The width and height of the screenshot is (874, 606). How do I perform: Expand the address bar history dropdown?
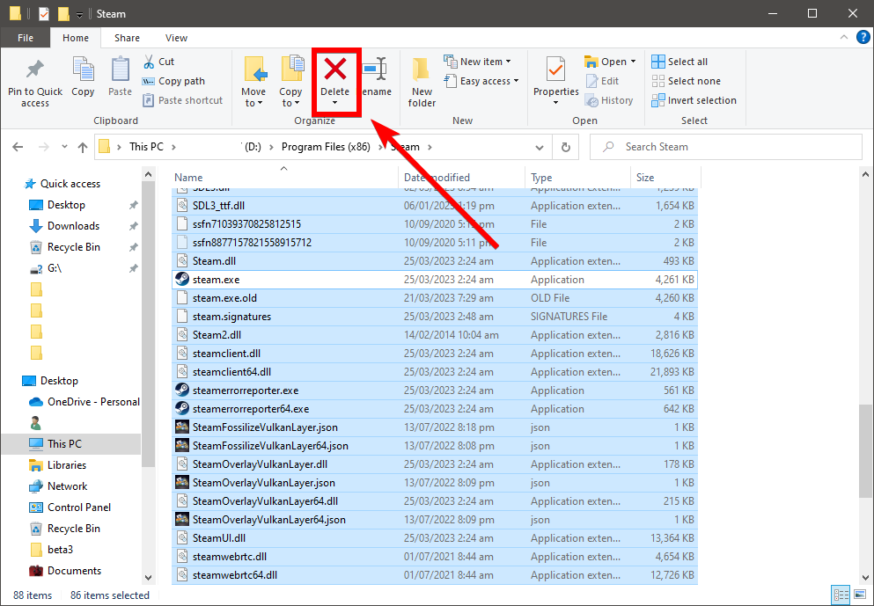point(539,148)
